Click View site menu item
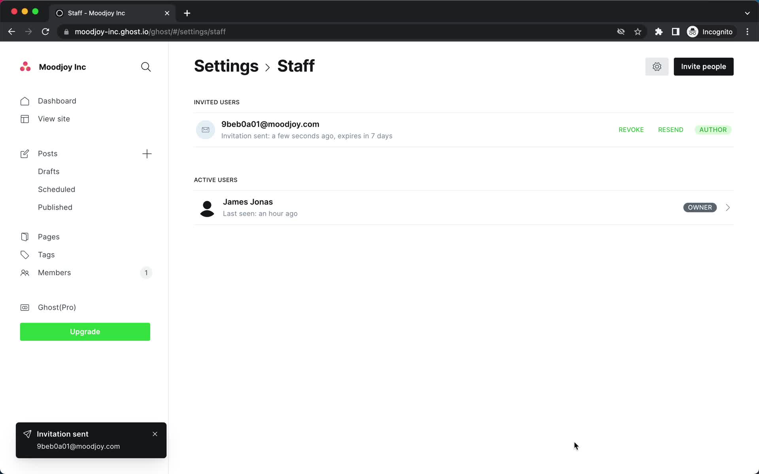 pyautogui.click(x=53, y=119)
